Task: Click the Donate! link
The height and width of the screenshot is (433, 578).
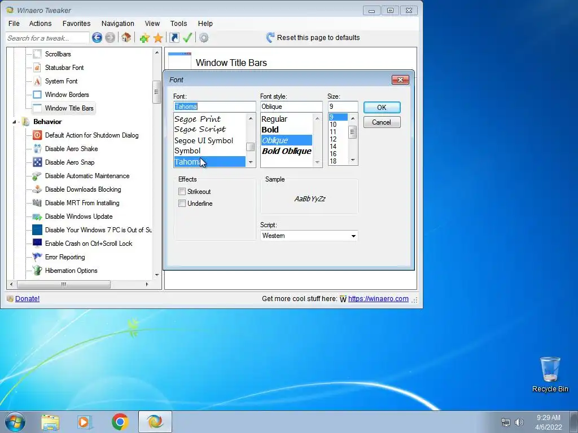Action: click(x=27, y=299)
